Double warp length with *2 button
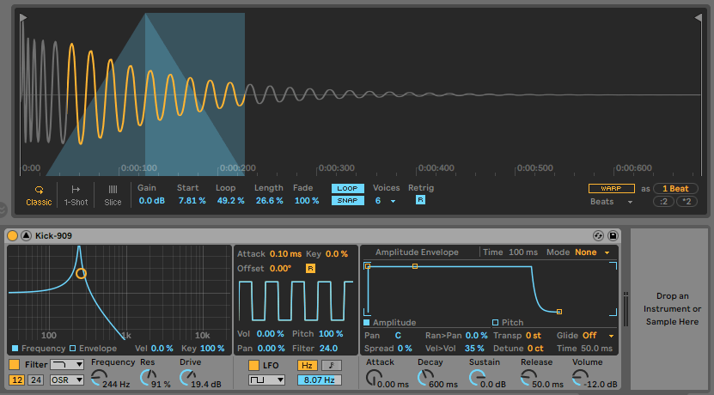Viewport: 714px width, 395px height. 687,201
